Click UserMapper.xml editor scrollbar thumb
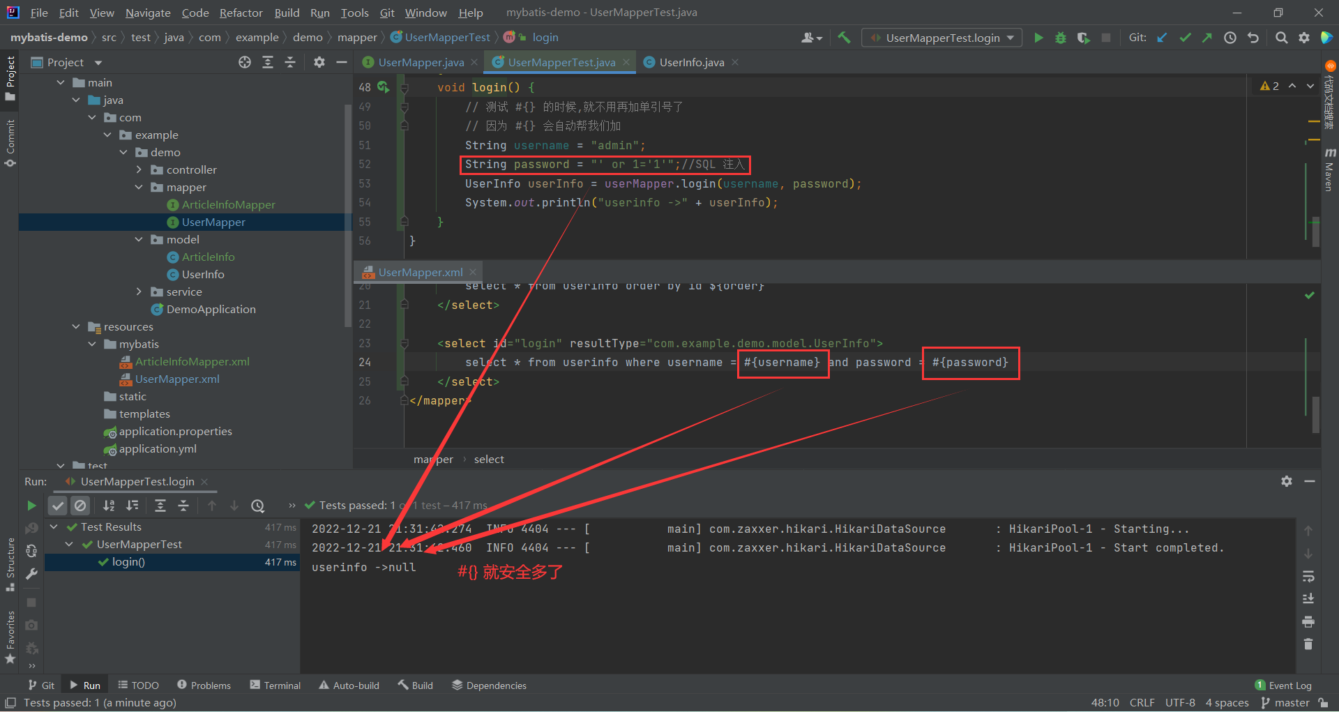 point(1315,415)
